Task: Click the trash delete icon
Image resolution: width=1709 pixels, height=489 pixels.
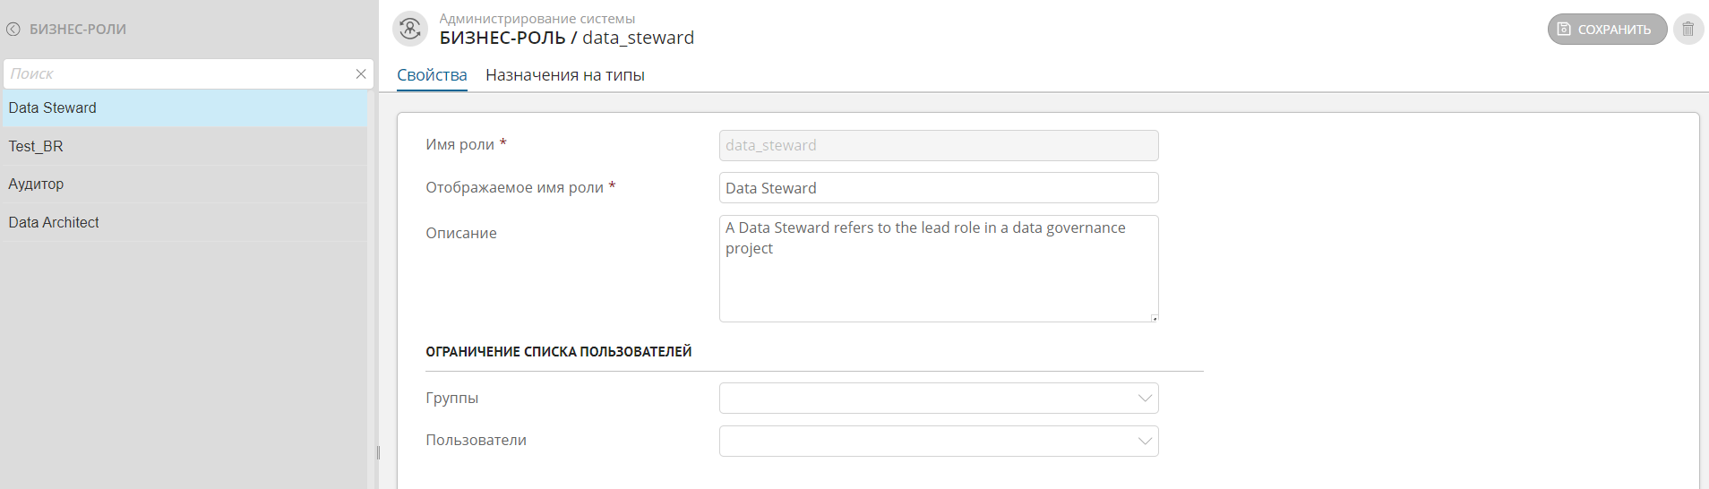Action: click(1688, 30)
